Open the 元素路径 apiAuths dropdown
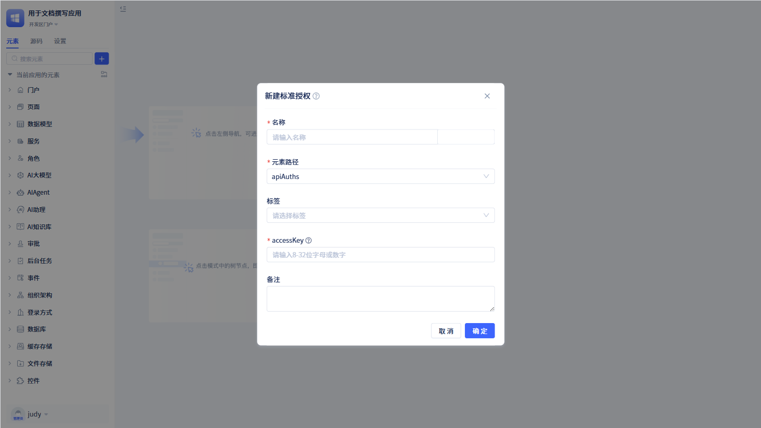This screenshot has width=761, height=428. [380, 176]
